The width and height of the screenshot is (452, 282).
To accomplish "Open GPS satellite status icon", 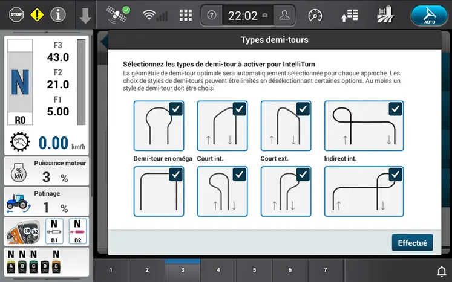I will click(x=118, y=14).
